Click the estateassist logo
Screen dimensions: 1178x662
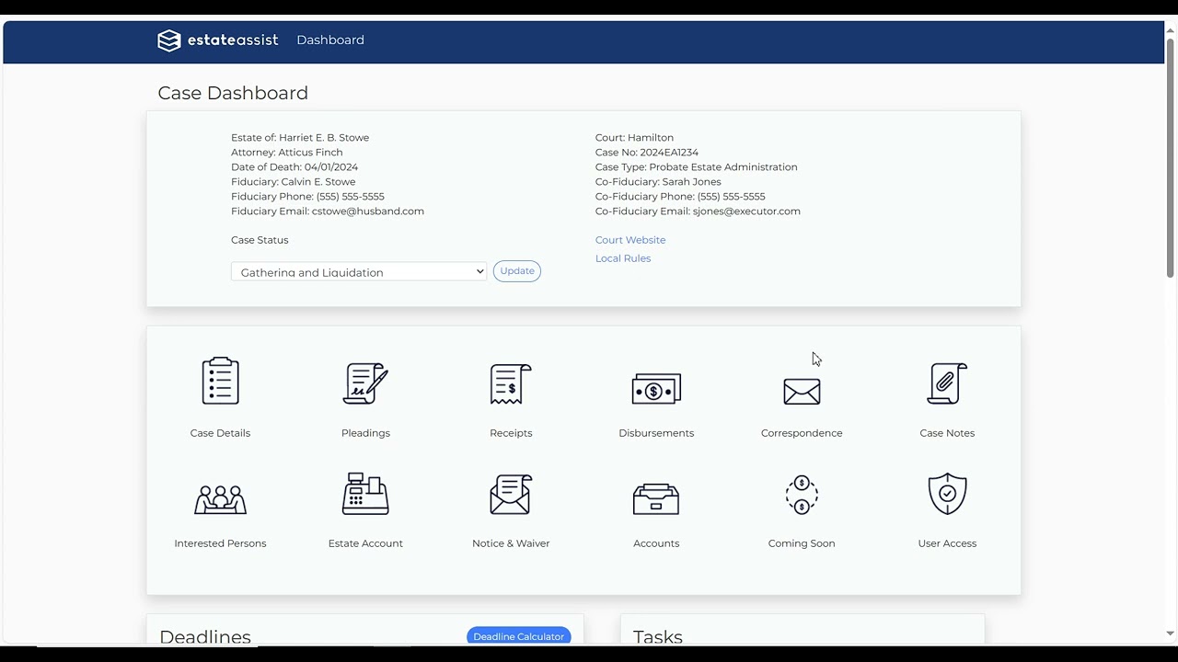click(x=218, y=40)
